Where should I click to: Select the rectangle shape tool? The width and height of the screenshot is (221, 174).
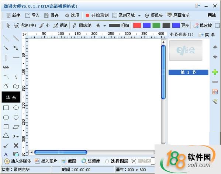coord(6,108)
